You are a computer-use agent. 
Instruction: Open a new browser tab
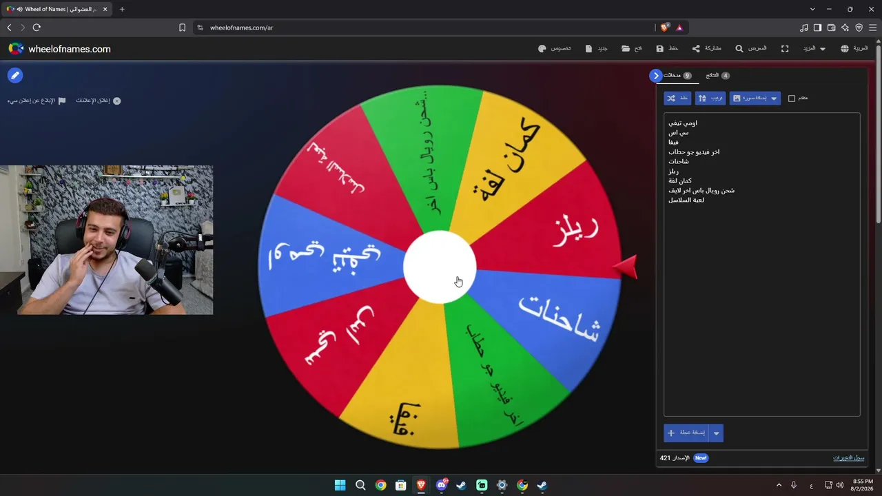click(122, 9)
